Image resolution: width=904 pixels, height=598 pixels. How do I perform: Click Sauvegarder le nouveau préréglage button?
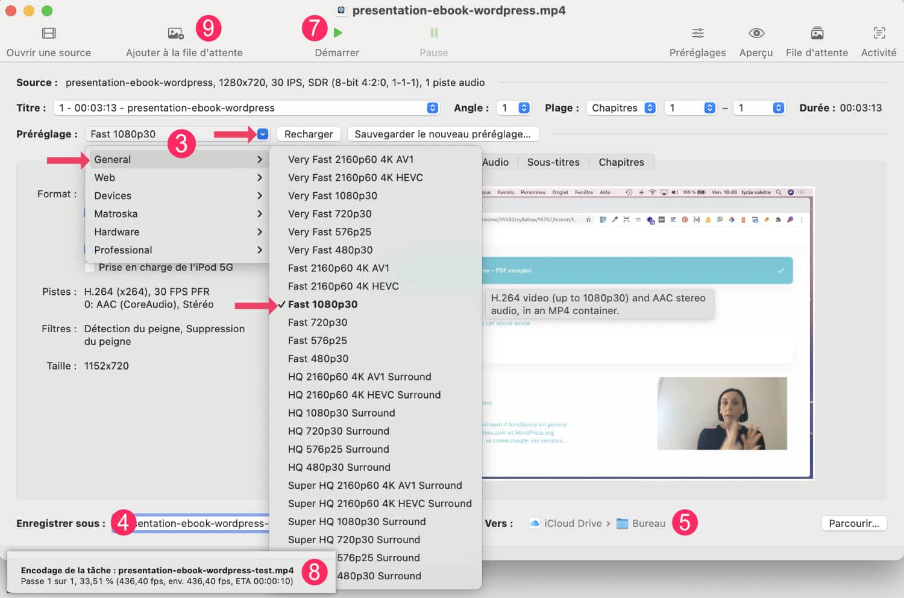click(x=443, y=134)
